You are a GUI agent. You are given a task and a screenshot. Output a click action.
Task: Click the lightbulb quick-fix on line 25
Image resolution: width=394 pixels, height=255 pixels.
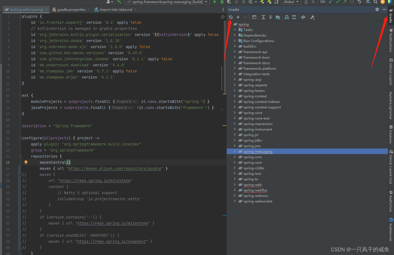(26, 162)
